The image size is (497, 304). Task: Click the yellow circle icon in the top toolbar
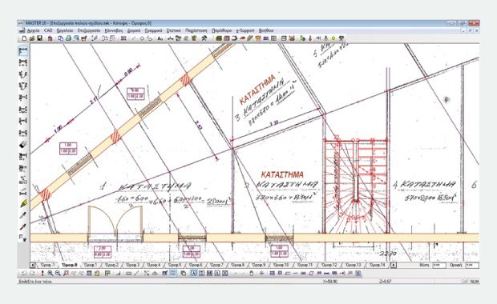click(x=333, y=38)
